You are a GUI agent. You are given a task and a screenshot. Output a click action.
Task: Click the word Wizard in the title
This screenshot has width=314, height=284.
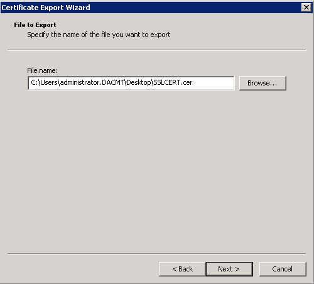coord(78,8)
